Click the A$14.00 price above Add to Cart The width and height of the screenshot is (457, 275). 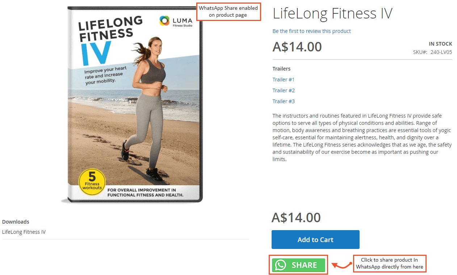click(x=296, y=217)
